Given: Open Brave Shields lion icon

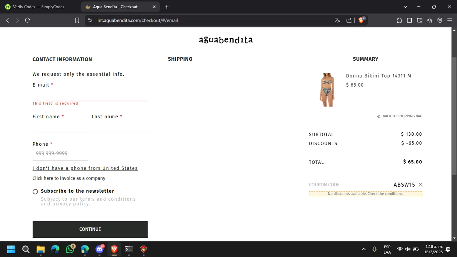Looking at the screenshot, I should coord(361,20).
